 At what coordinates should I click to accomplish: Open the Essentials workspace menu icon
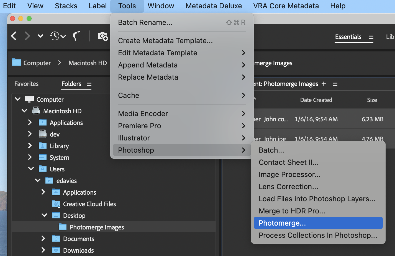click(371, 37)
